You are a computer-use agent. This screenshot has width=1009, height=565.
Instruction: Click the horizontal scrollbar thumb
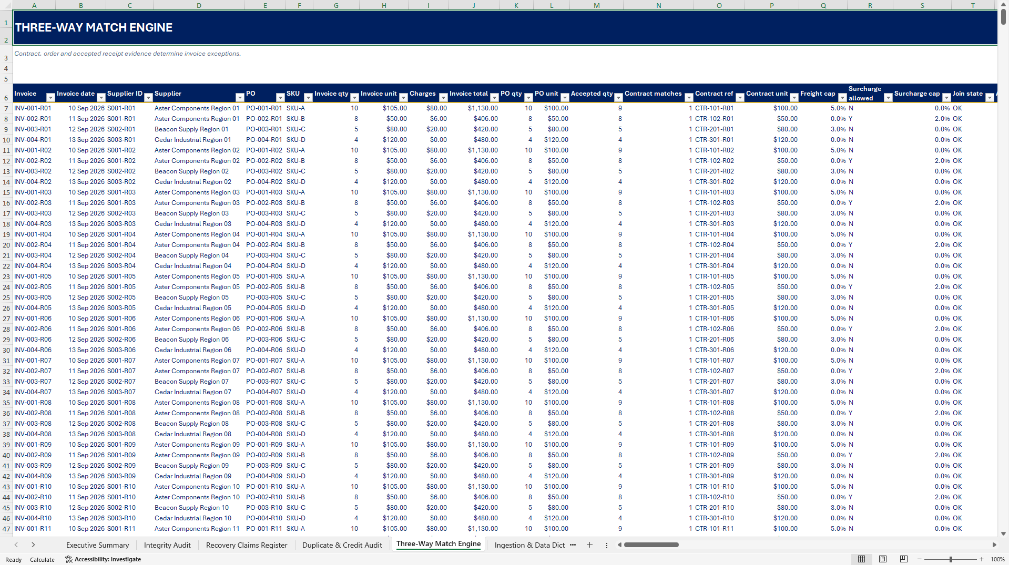click(x=651, y=545)
